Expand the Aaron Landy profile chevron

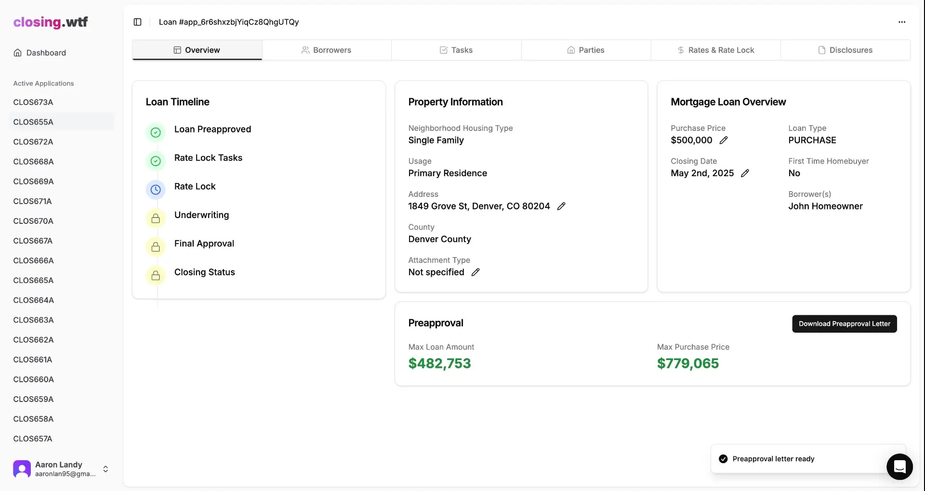tap(106, 469)
